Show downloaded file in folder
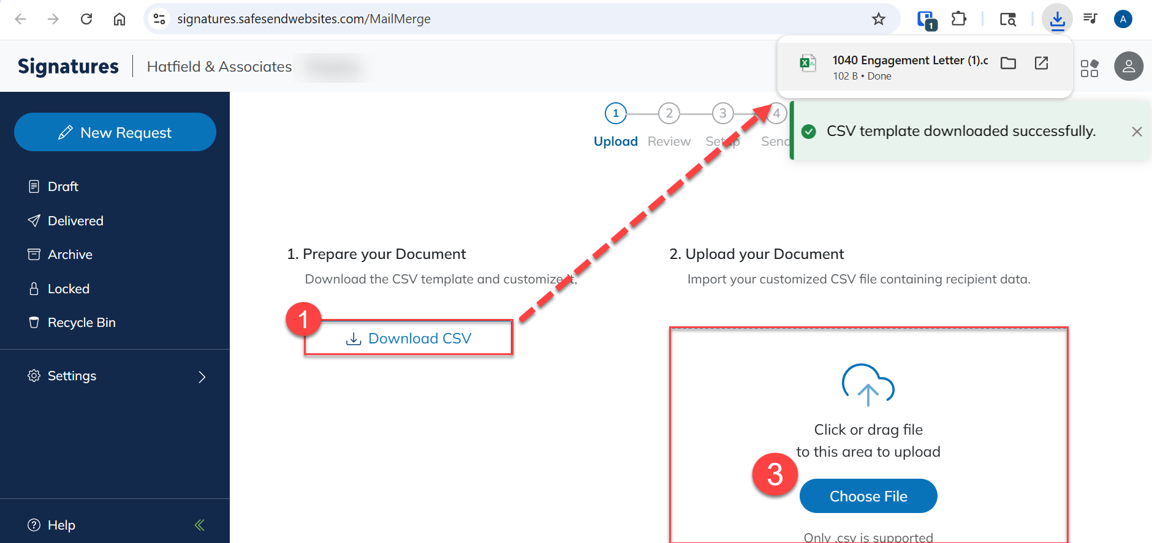This screenshot has width=1152, height=543. pos(1008,63)
